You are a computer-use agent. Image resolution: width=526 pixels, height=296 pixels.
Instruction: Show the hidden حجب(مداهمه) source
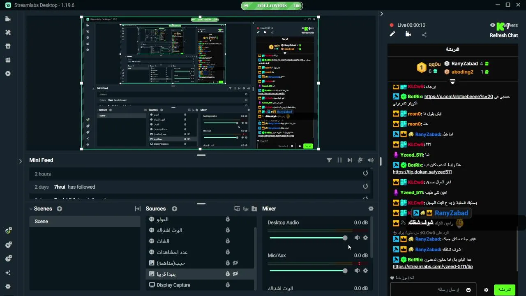(x=235, y=263)
